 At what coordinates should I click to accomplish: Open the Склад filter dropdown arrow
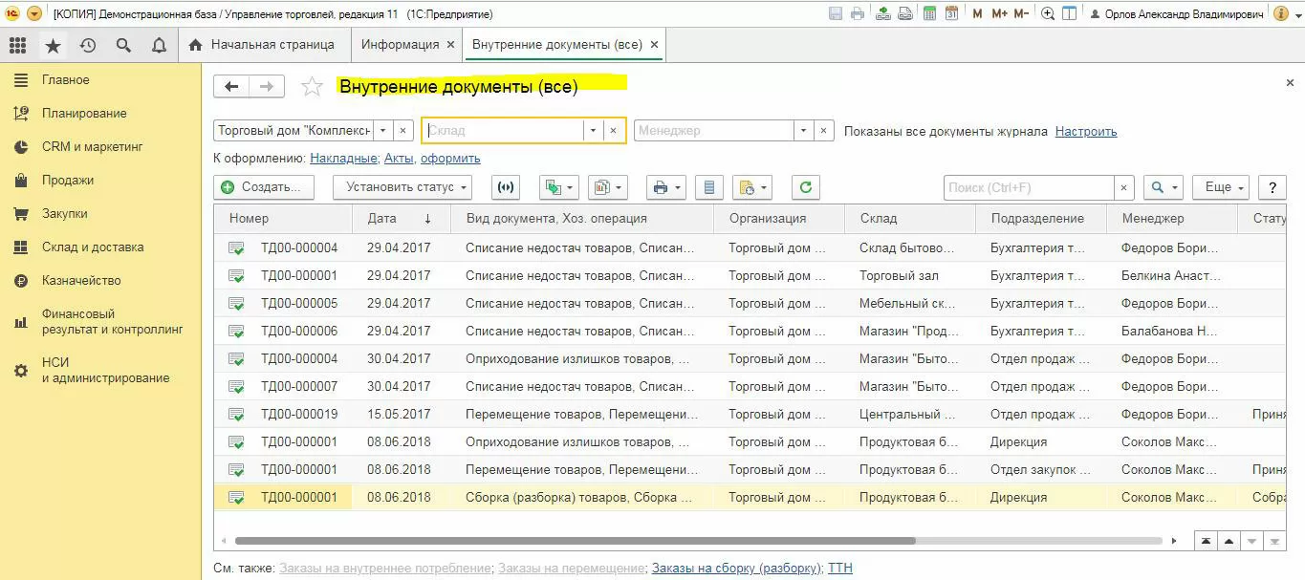[x=593, y=131]
